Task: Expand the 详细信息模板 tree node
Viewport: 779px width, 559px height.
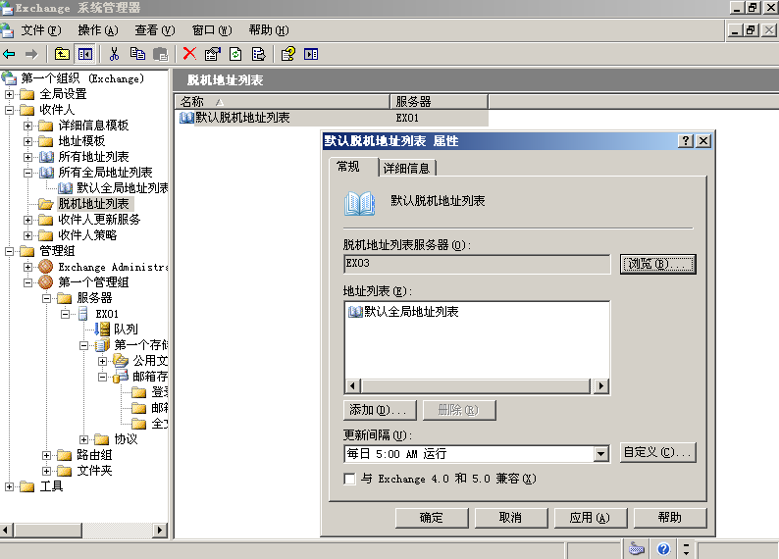Action: 27,126
